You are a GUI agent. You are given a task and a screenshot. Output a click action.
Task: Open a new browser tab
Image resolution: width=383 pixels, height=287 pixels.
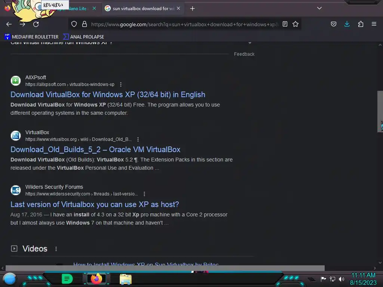click(193, 9)
